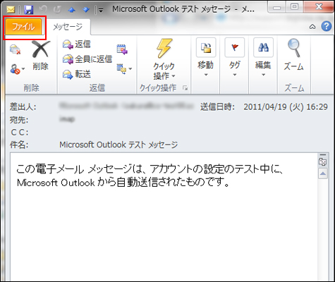Click the save icon in quick access toolbar
The height and width of the screenshot is (282, 335).
[29, 10]
